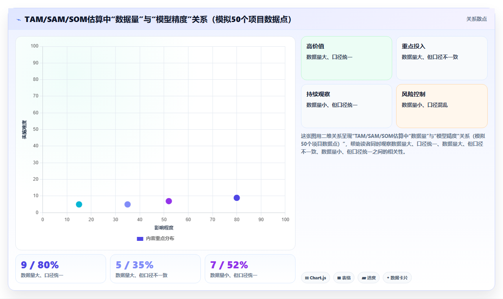
Task: Toggle the 内容重点分布 legend item
Action: click(x=155, y=238)
